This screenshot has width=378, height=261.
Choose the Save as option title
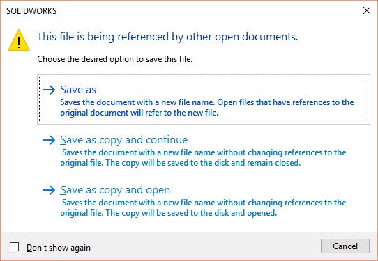[x=78, y=90]
